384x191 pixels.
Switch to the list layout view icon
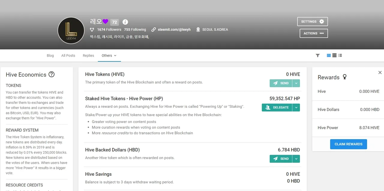329,55
